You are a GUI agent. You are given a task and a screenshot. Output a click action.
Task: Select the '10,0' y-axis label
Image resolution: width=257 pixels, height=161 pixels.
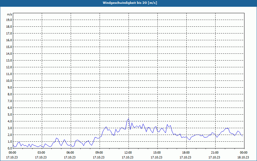point(9,81)
